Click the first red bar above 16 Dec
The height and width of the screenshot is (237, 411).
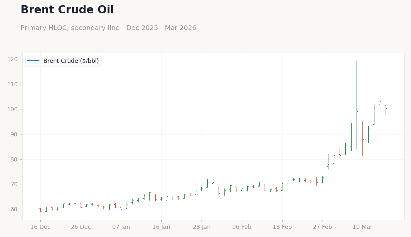(x=40, y=210)
